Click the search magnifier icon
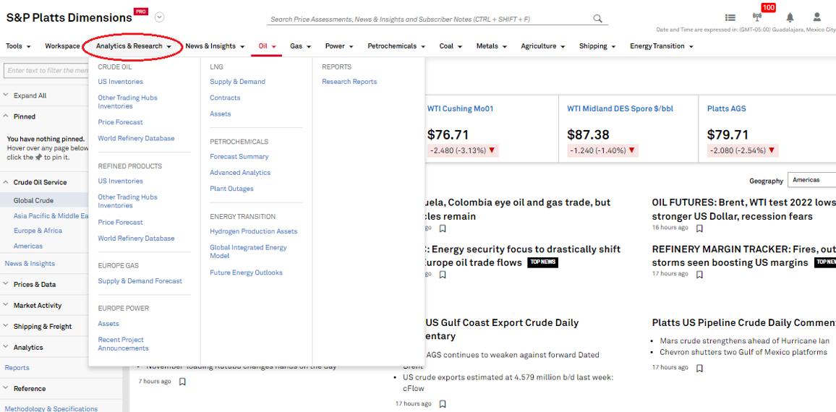 [597, 19]
